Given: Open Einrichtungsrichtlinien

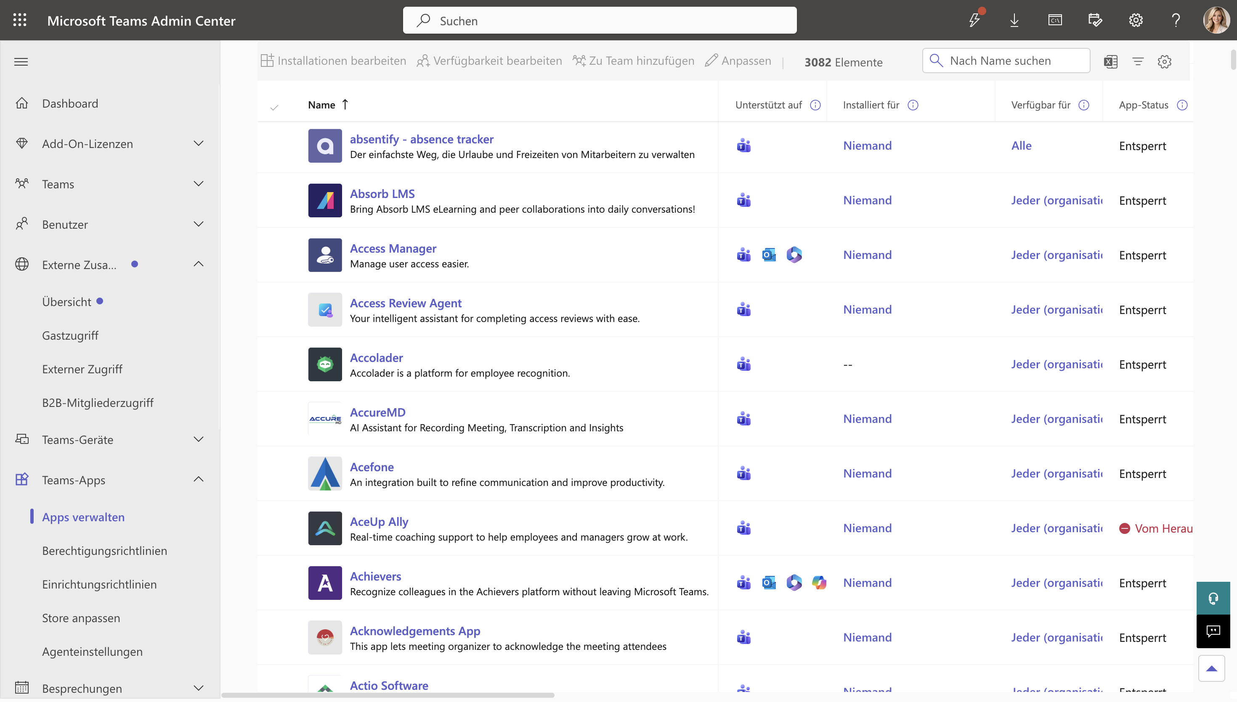Looking at the screenshot, I should click(99, 584).
